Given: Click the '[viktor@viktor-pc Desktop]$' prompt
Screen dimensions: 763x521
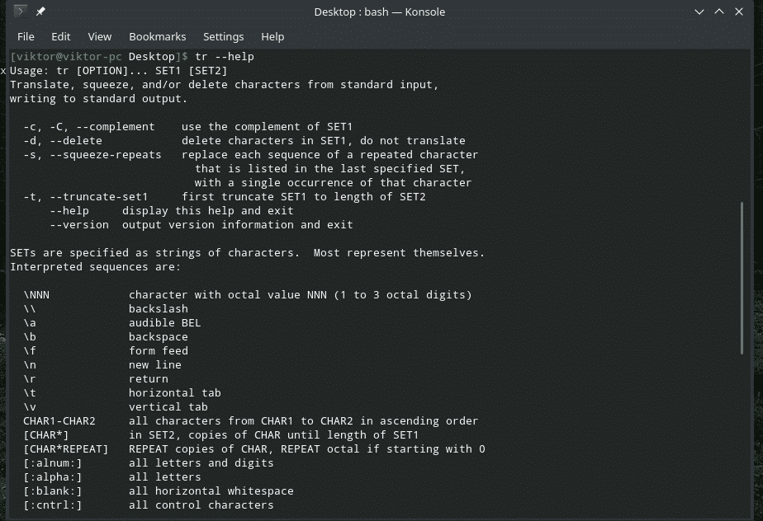Looking at the screenshot, I should click(99, 56).
